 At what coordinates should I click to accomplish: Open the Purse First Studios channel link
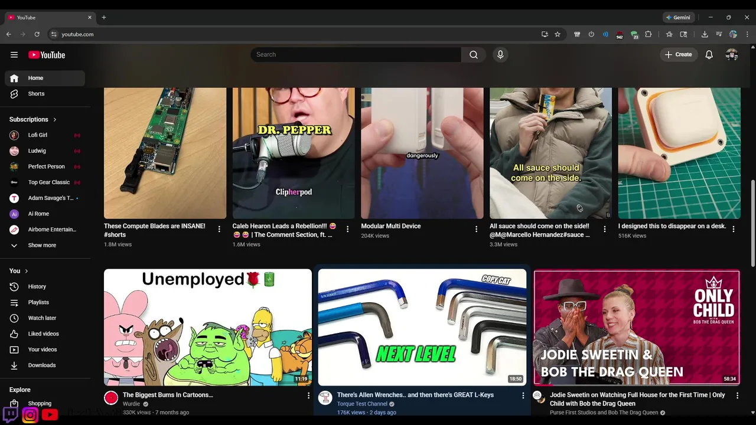[604, 413]
